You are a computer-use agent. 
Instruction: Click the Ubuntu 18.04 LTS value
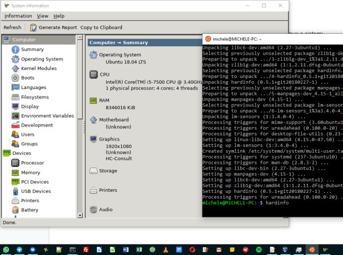[126, 62]
